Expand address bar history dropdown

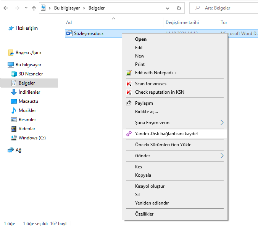168,8
